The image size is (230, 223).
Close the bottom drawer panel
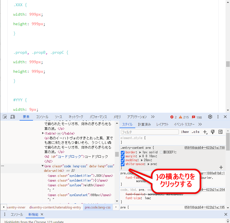coord(226,214)
